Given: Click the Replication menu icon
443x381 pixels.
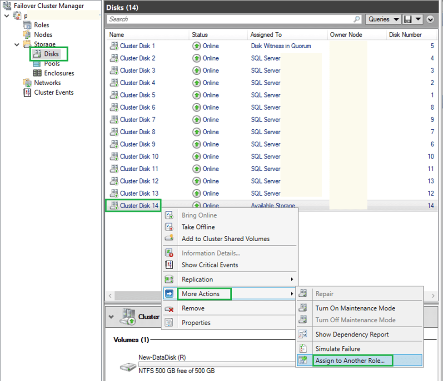Looking at the screenshot, I should (x=169, y=279).
